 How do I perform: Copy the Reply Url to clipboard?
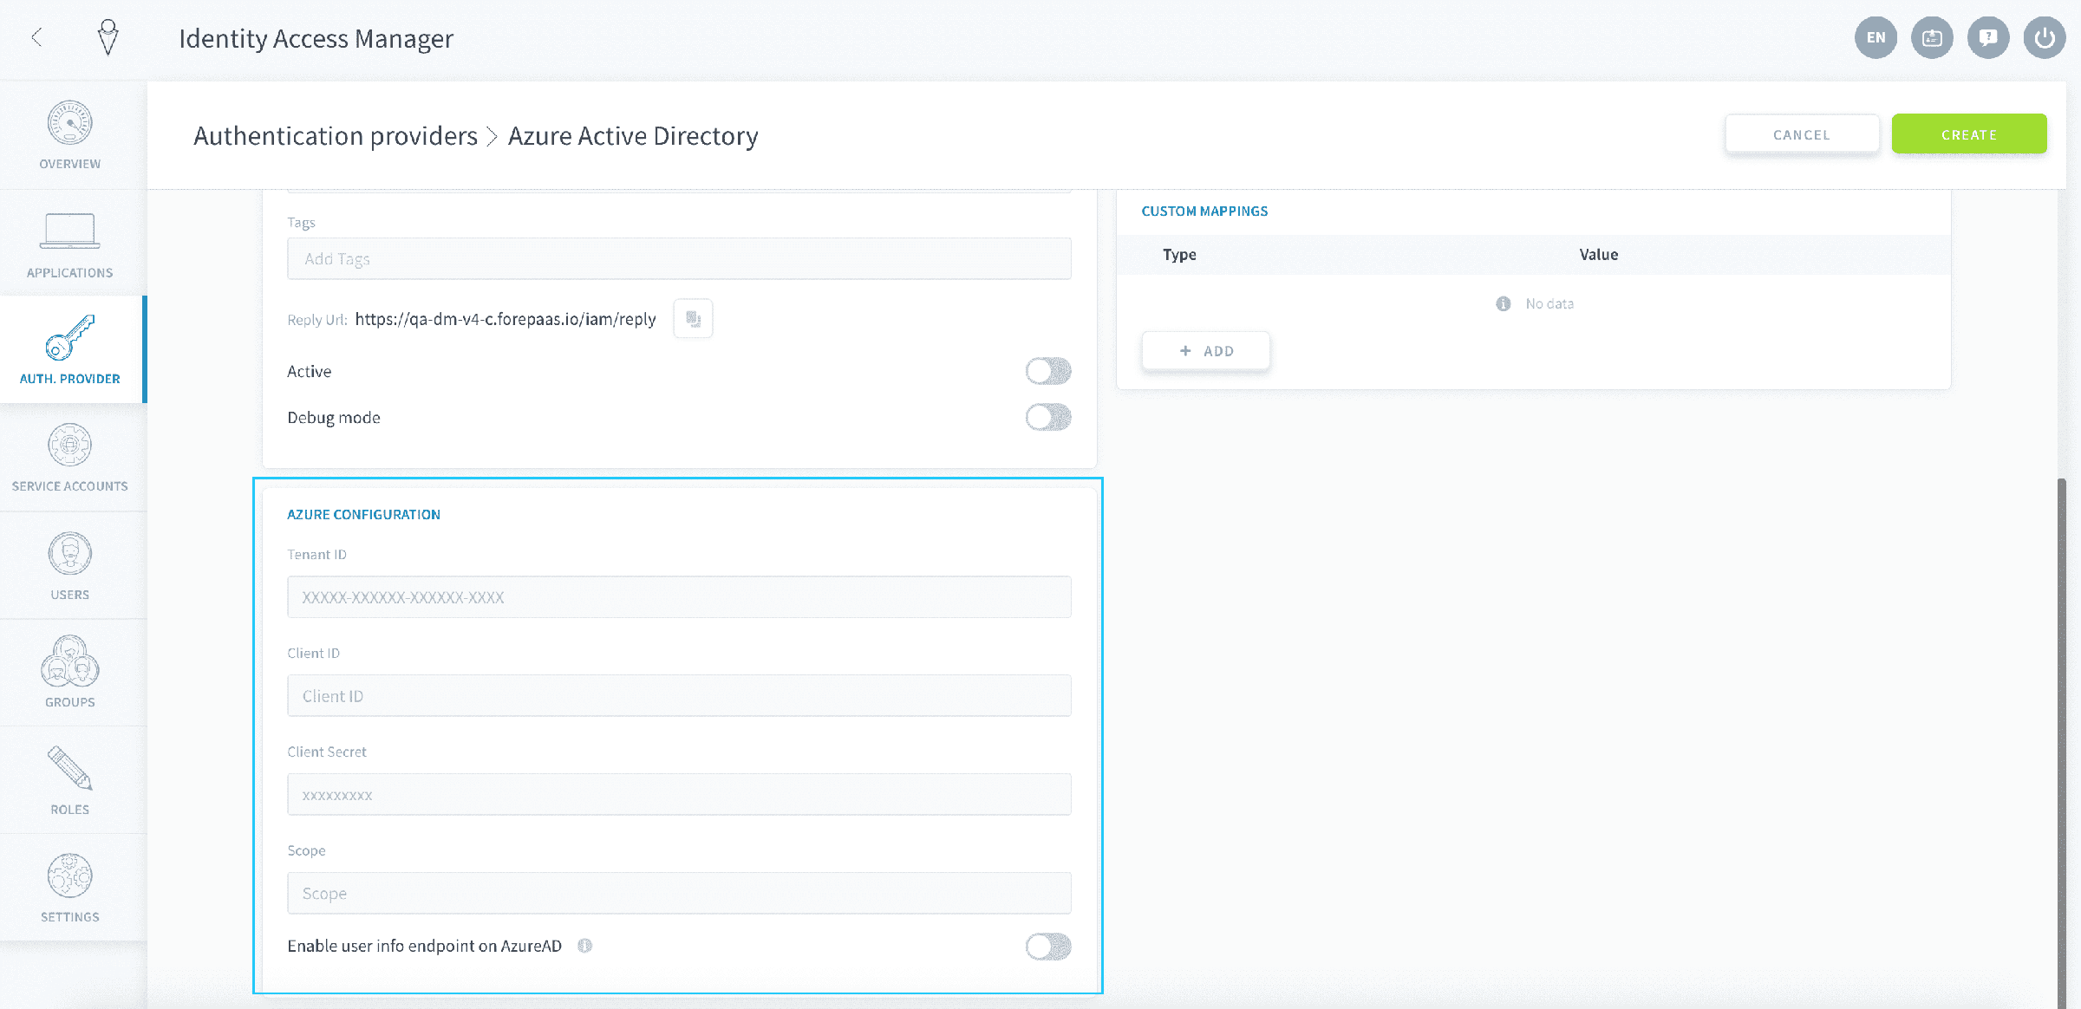pyautogui.click(x=693, y=319)
